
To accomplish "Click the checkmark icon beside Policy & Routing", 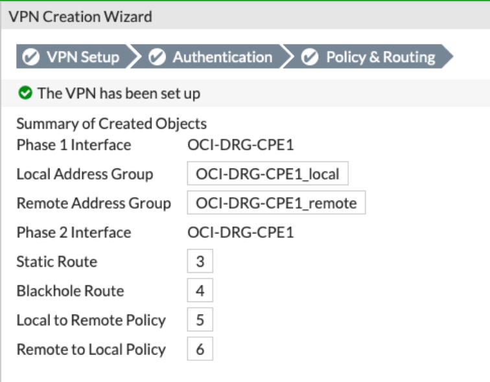I will 310,57.
